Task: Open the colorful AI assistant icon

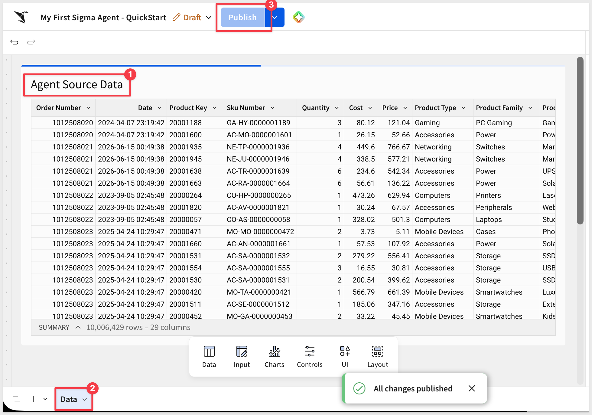Action: coord(298,17)
